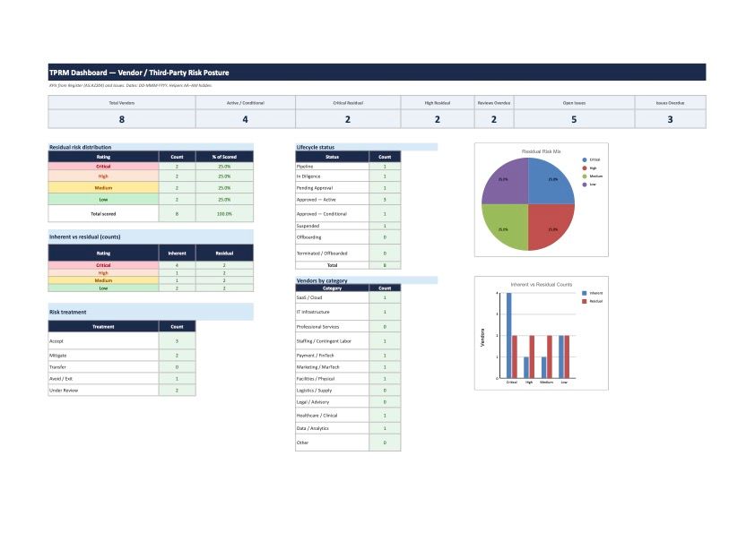This screenshot has width=755, height=533.
Task: Click the Critical legend swatch in the pie chart
Action: point(585,159)
